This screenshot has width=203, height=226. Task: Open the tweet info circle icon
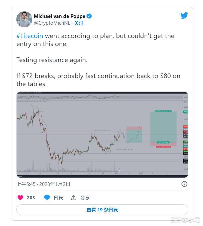tap(184, 184)
